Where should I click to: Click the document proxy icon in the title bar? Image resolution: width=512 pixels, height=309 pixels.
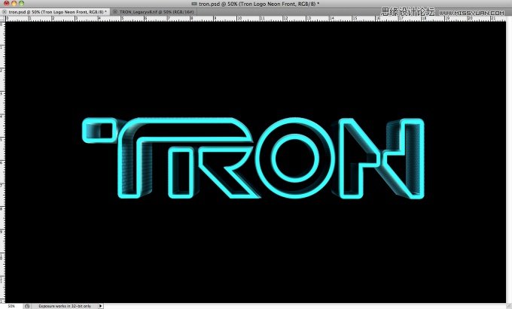[194, 4]
